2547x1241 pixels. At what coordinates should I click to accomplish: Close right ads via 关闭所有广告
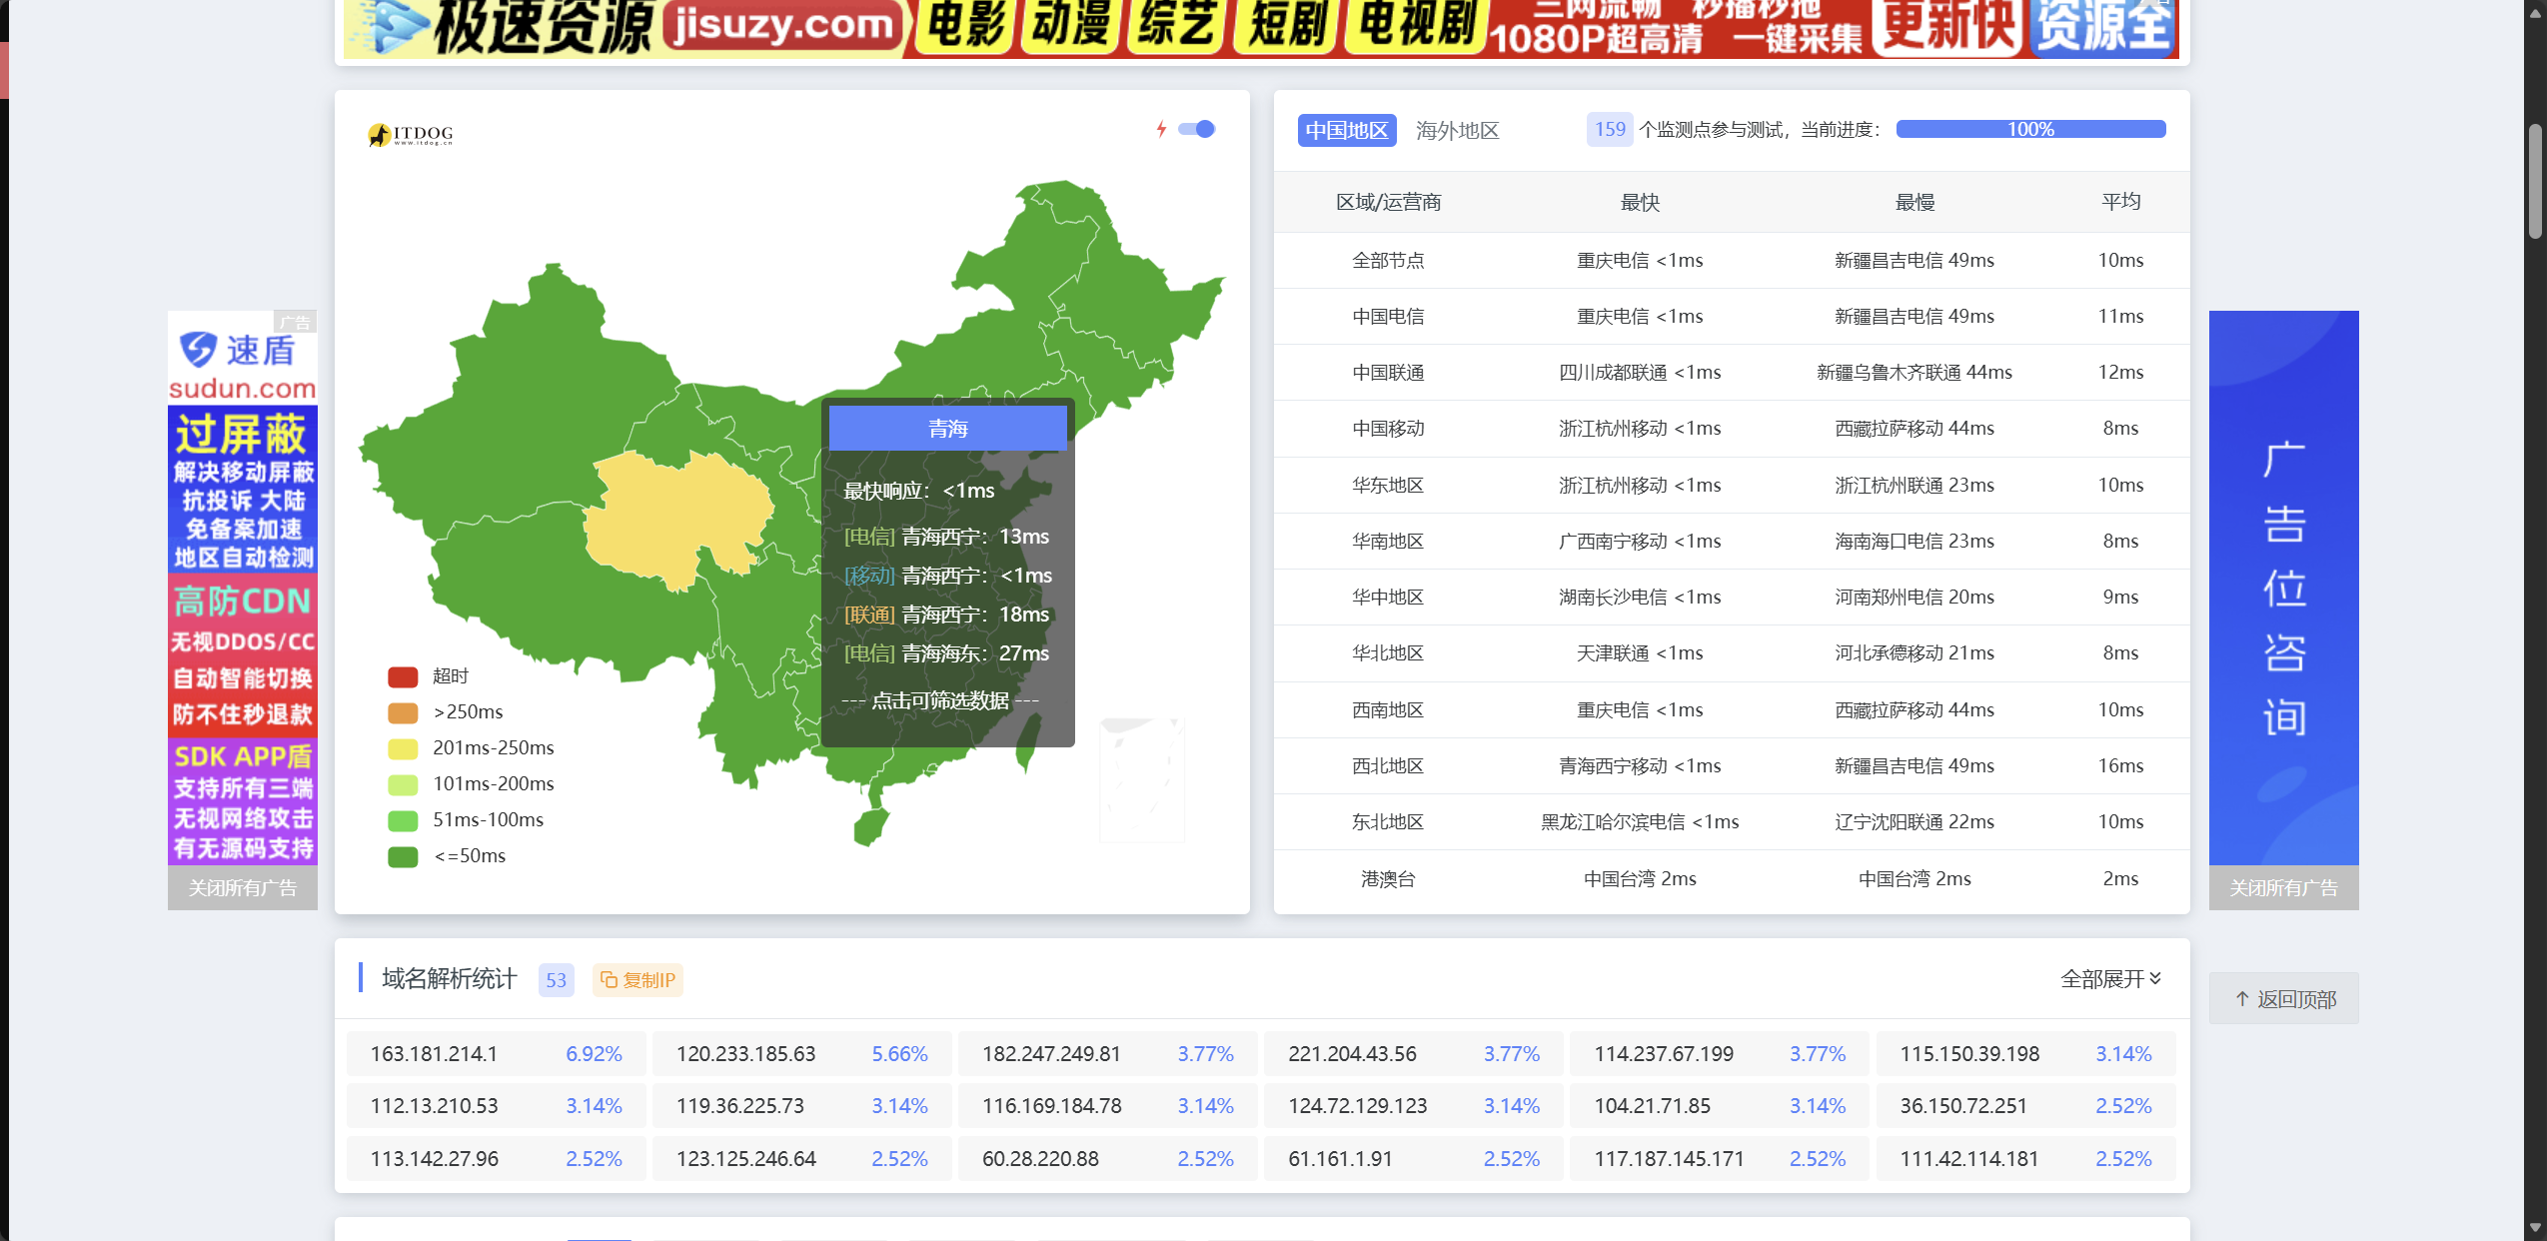[2283, 887]
